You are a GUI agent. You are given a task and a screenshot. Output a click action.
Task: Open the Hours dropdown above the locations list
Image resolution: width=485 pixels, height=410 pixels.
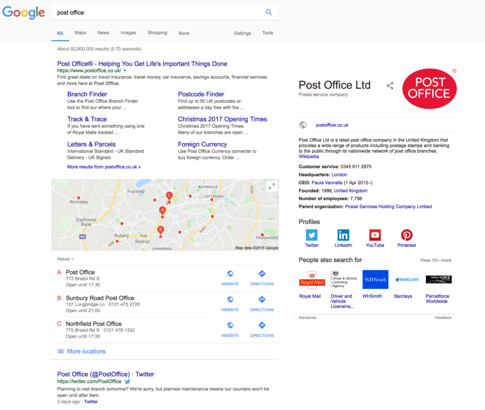(x=65, y=259)
